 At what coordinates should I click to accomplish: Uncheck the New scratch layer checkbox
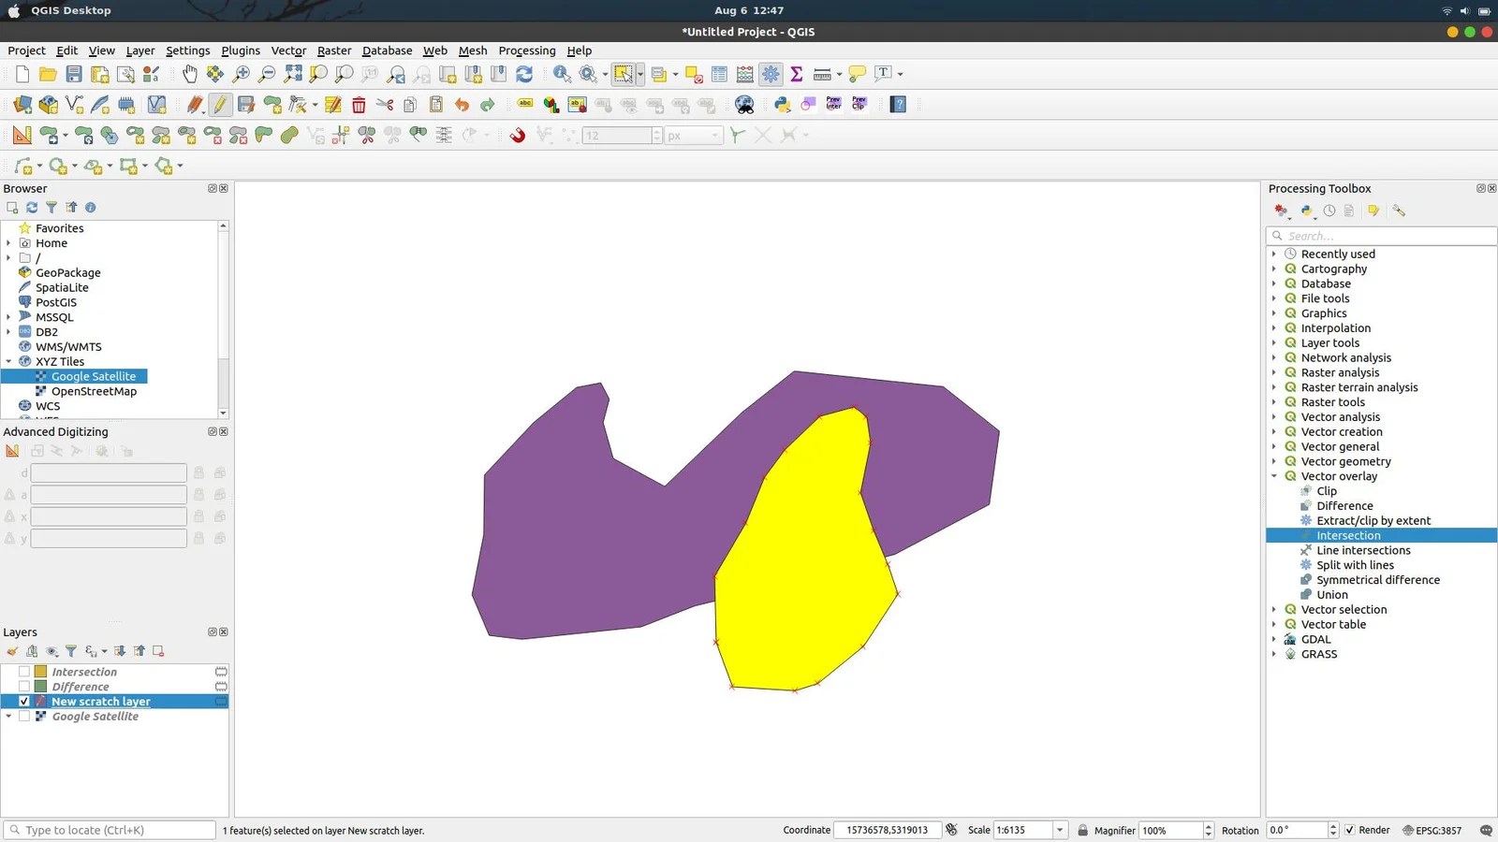coord(24,701)
